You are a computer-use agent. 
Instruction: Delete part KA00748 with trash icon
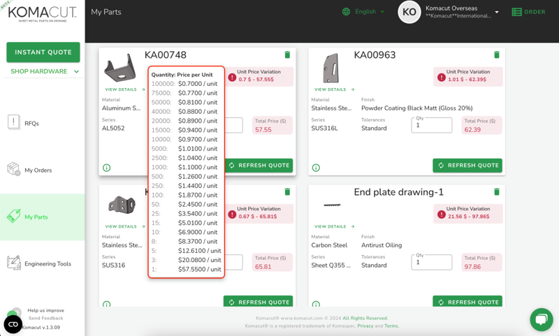pos(287,54)
